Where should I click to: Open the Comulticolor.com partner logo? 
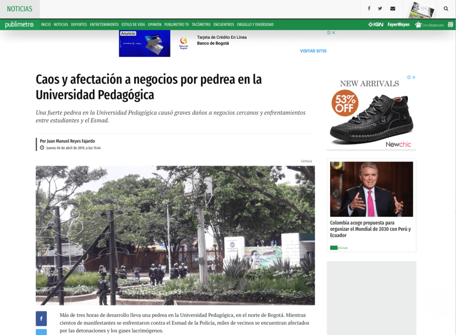point(430,25)
